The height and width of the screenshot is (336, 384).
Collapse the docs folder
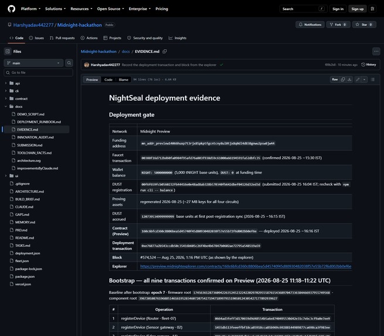6,107
